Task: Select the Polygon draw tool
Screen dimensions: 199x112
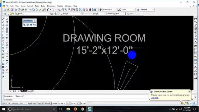Action: pos(3,28)
